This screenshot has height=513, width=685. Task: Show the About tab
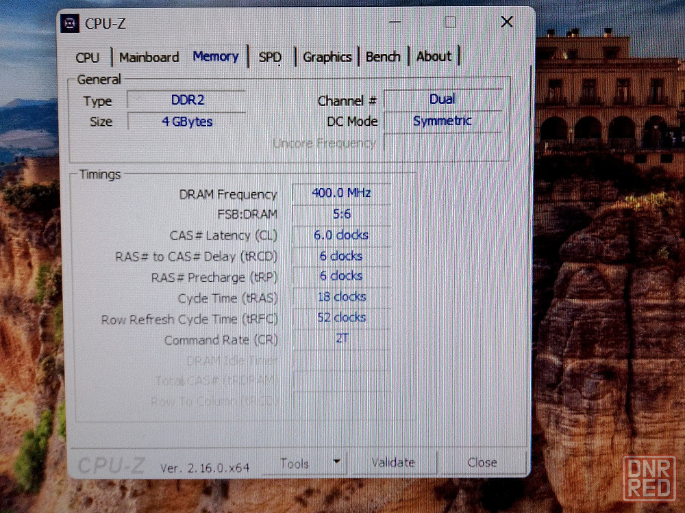[434, 57]
